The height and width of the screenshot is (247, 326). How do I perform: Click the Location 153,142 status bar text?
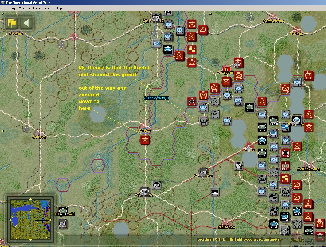(x=240, y=239)
